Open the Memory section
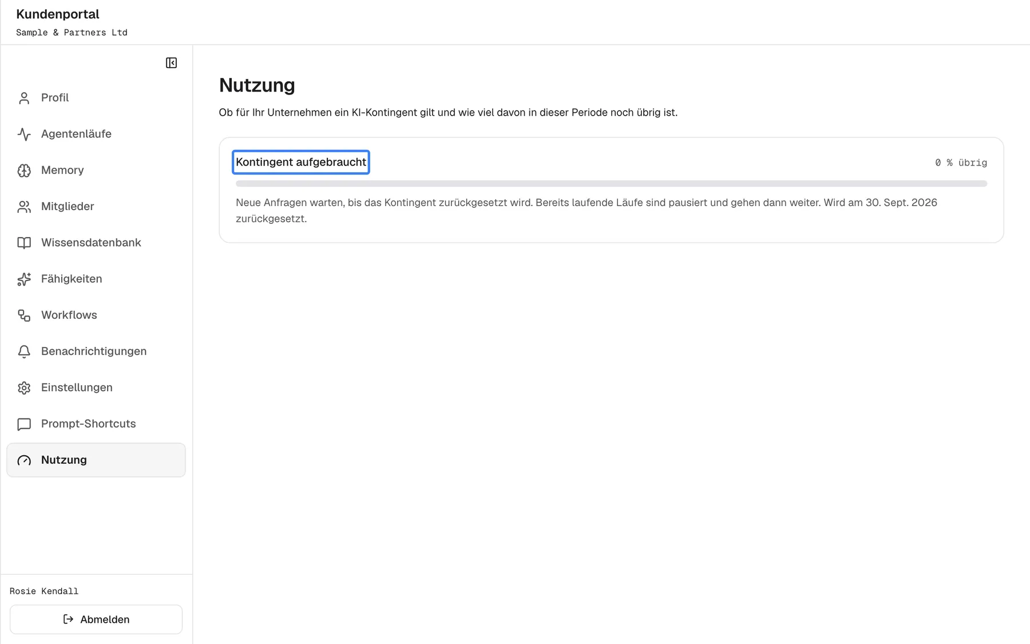Viewport: 1030px width, 644px height. pos(96,170)
